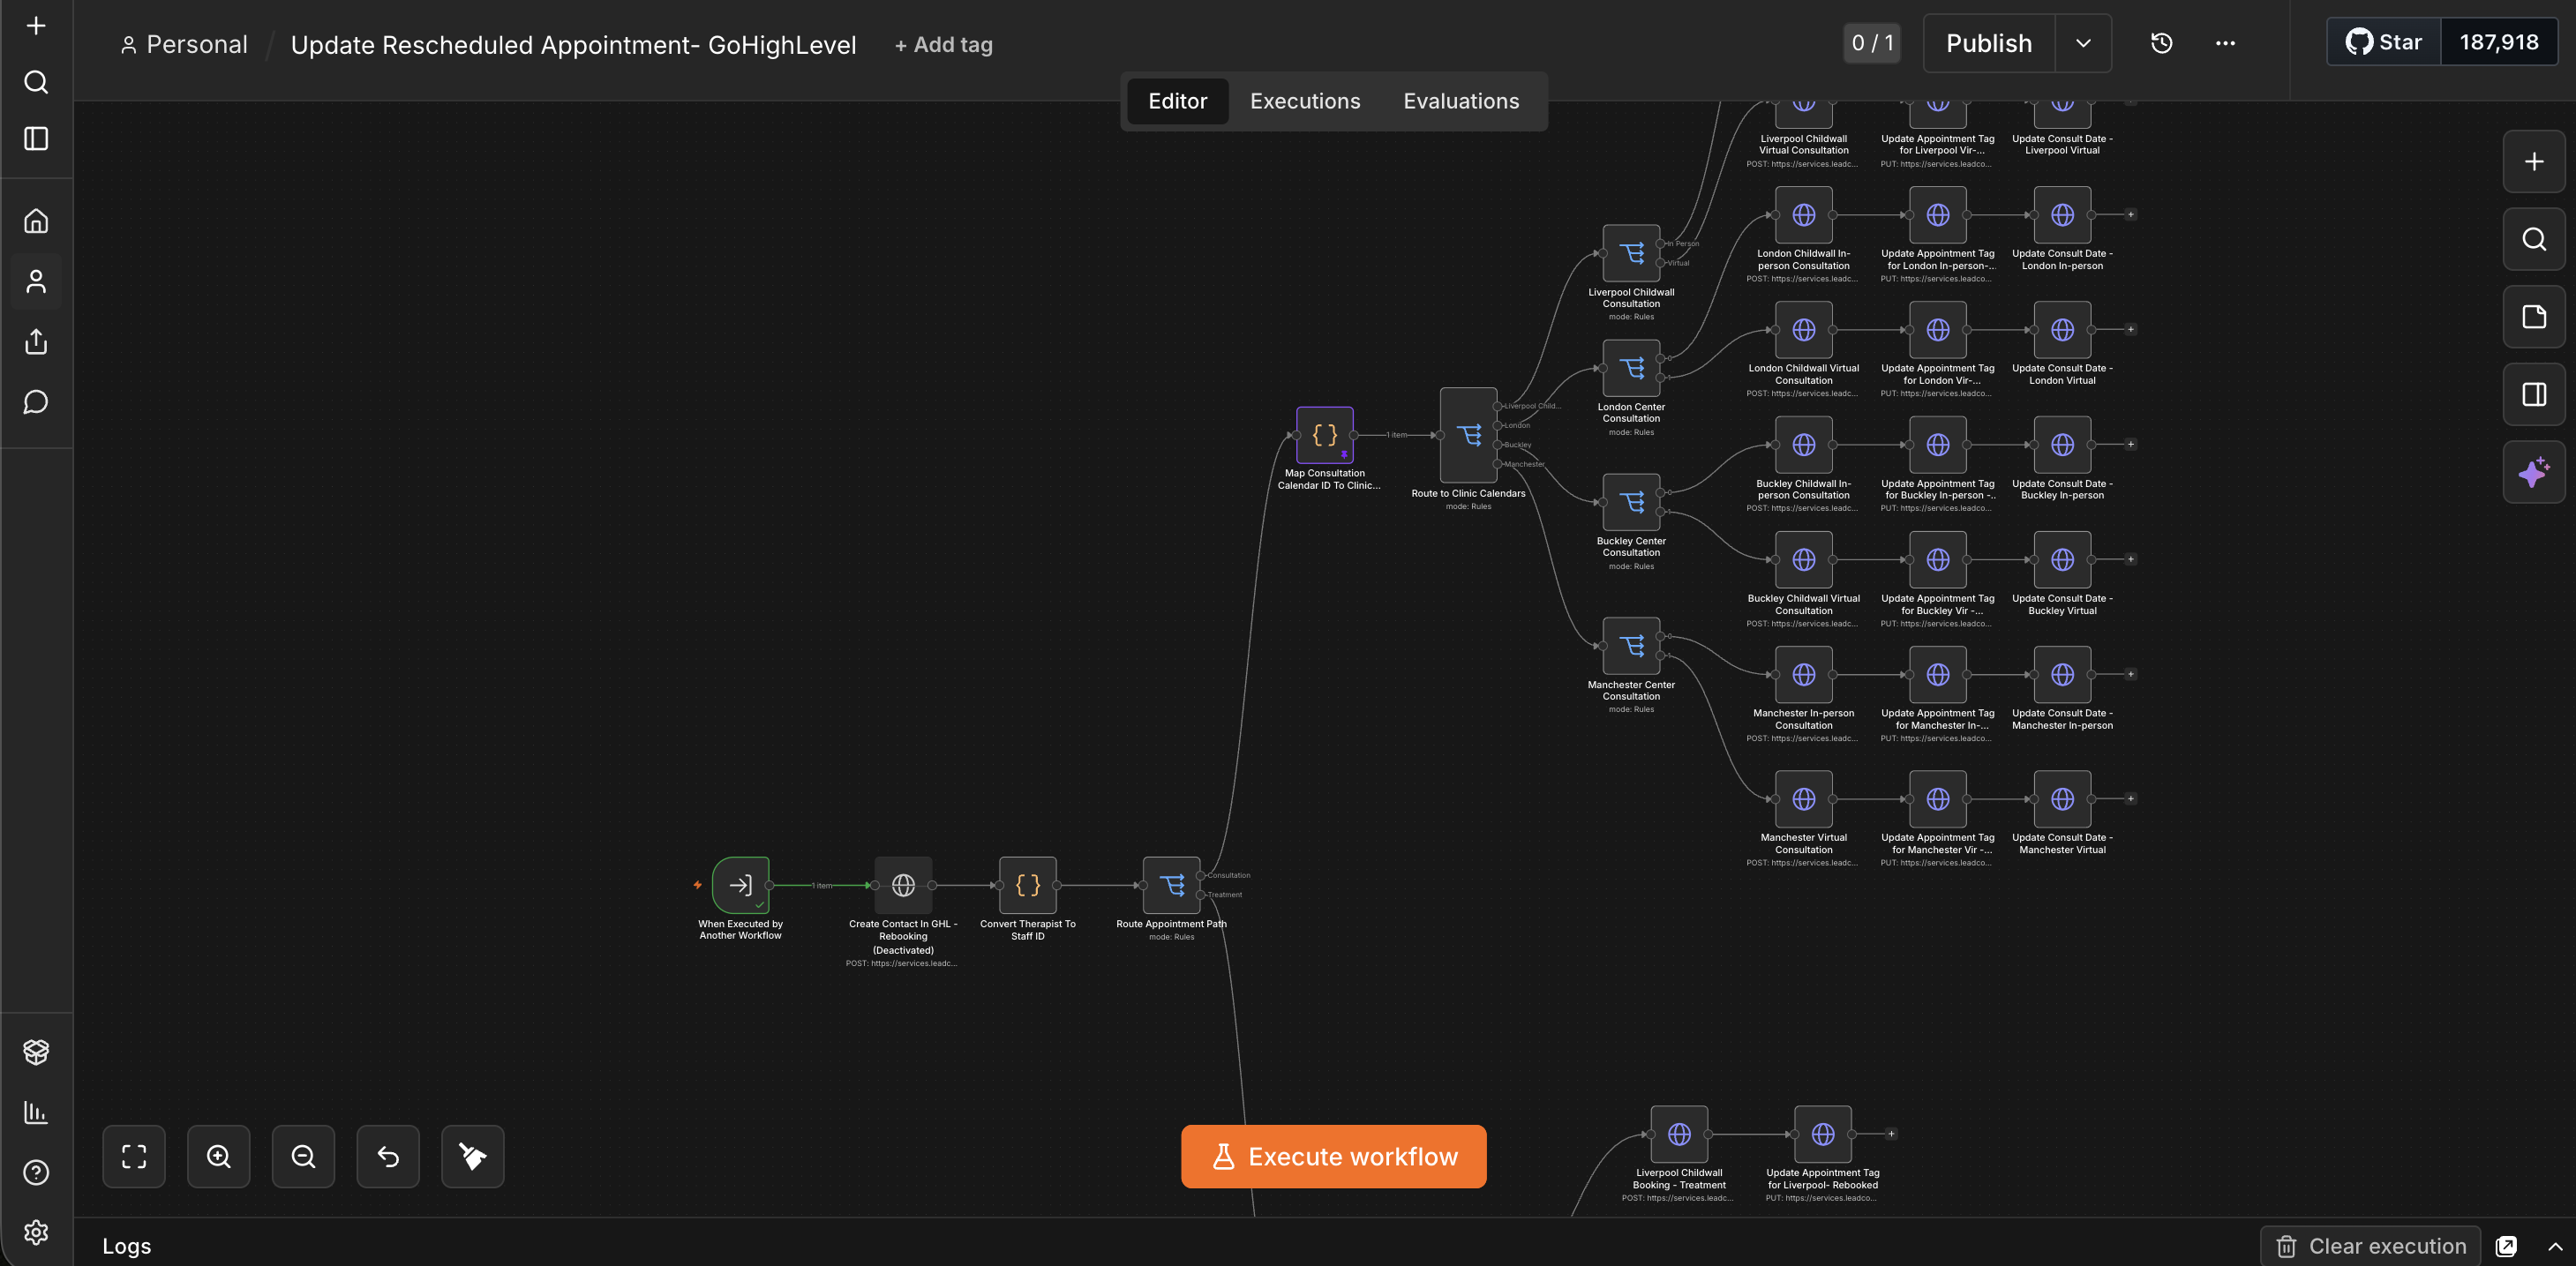This screenshot has width=2576, height=1266.
Task: Open the help question mark icon
Action: pos(36,1172)
